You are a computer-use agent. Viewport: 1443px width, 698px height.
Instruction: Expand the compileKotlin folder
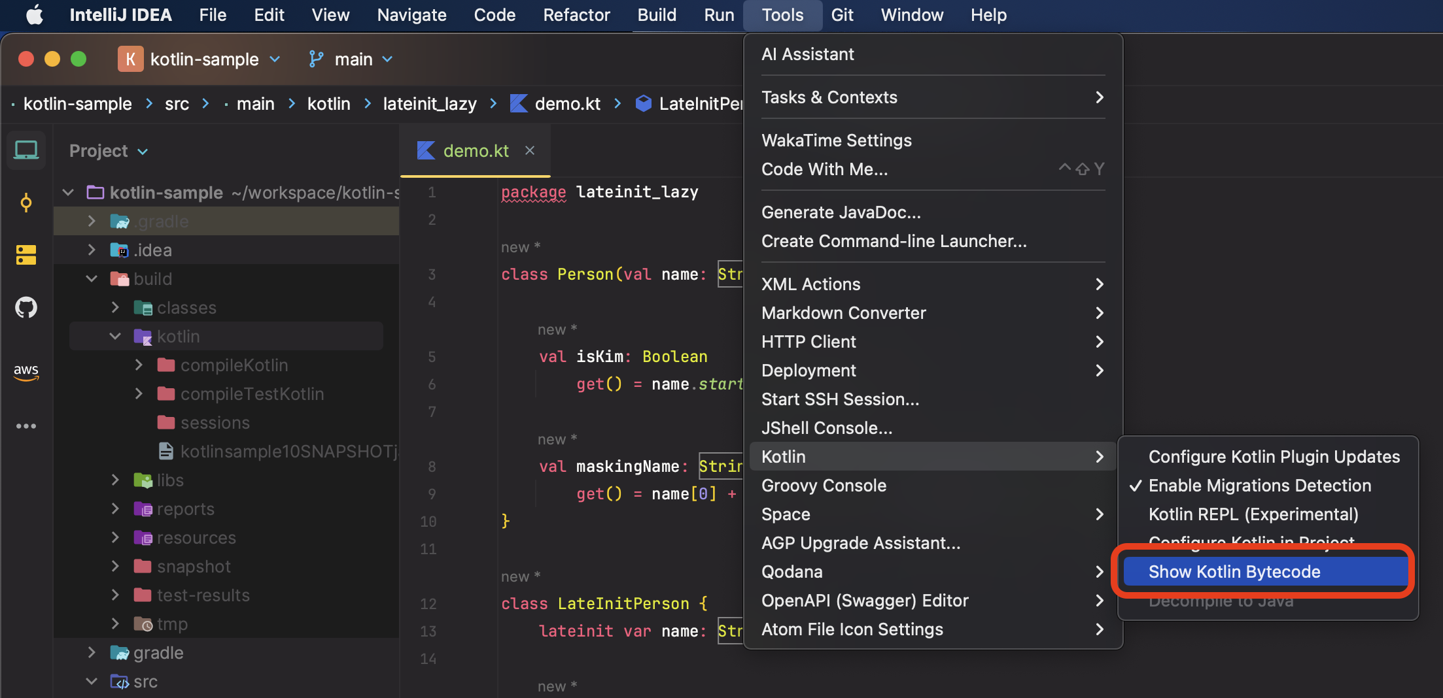[139, 365]
